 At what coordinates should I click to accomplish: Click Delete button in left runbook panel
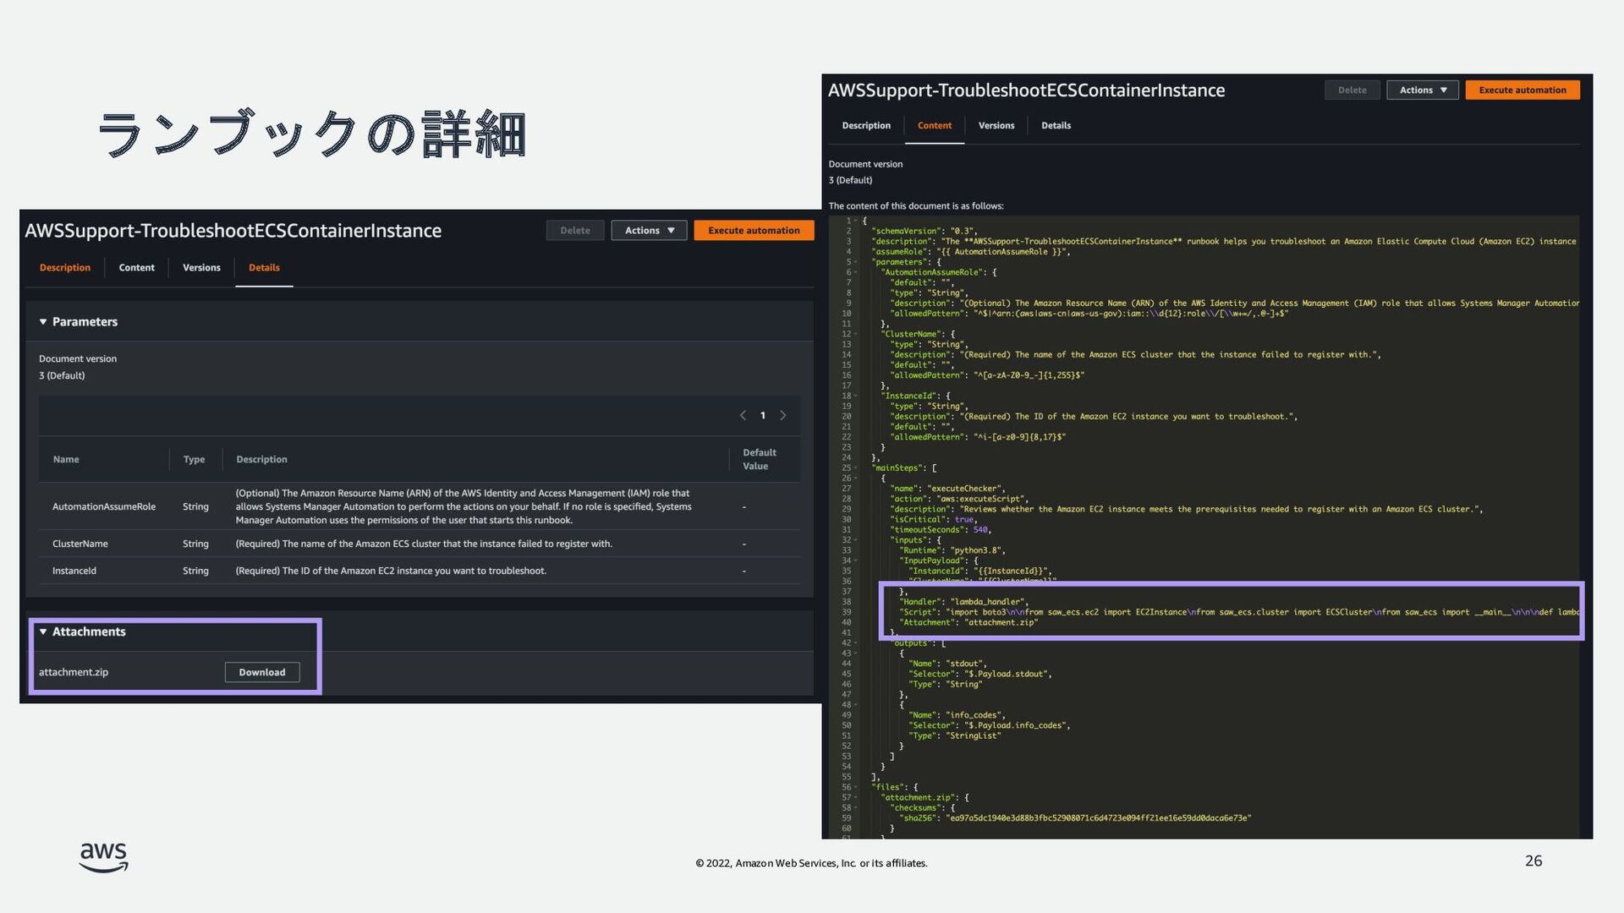click(x=575, y=230)
